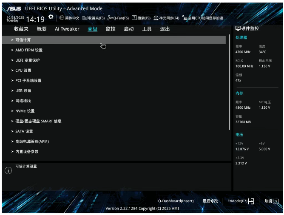Open Q-Dashboard(Insert)
Viewport: 284px width, 215px height.
pyautogui.click(x=176, y=201)
